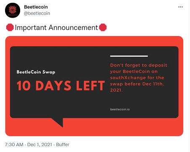Click the Important Announcement tweet text
The image size is (190, 152).
[x=56, y=27]
